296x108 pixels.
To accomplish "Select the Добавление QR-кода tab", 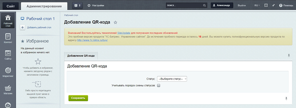I will [81, 56].
